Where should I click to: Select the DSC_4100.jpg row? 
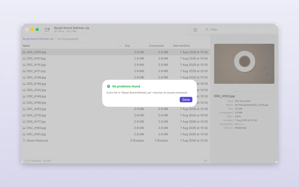pos(115,52)
